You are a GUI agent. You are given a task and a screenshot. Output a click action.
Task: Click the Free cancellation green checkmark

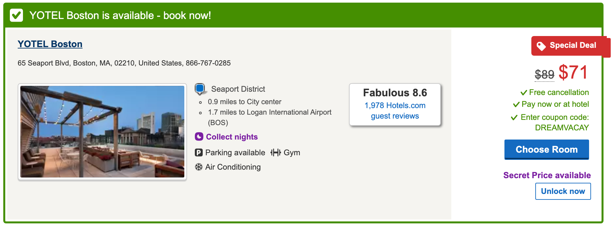524,93
